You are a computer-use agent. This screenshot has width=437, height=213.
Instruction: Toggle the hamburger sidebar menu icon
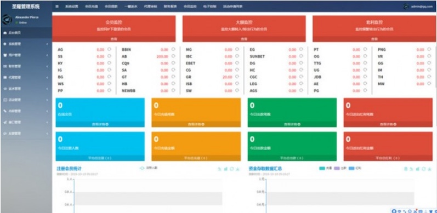click(x=57, y=6)
